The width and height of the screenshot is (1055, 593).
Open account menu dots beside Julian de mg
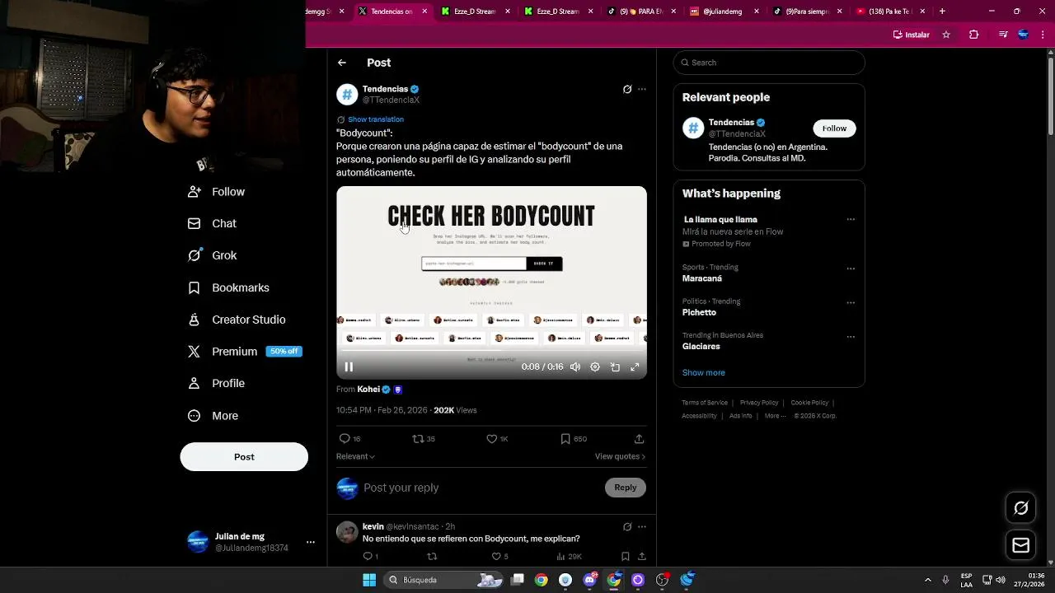[x=311, y=542]
